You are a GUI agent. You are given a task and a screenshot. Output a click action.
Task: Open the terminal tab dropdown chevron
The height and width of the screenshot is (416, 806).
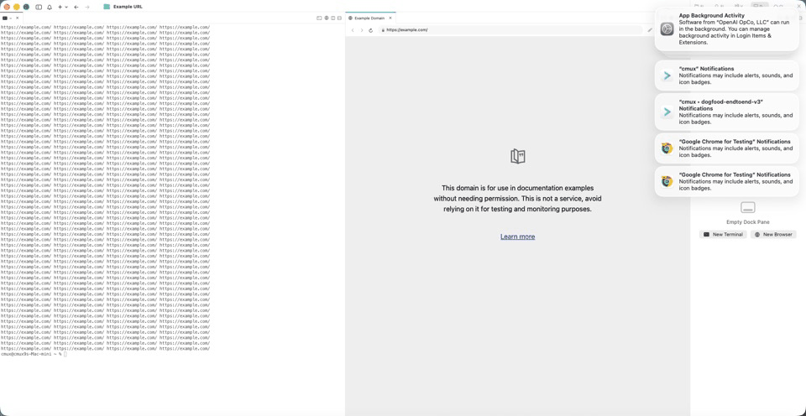[x=10, y=18]
